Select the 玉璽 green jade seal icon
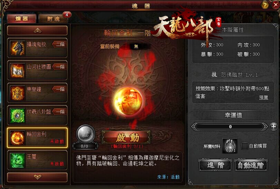This screenshot has width=280, height=189. point(17,160)
